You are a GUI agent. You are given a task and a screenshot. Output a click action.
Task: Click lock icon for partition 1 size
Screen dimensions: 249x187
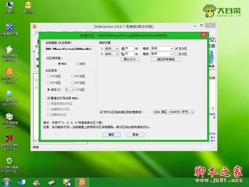point(122,48)
